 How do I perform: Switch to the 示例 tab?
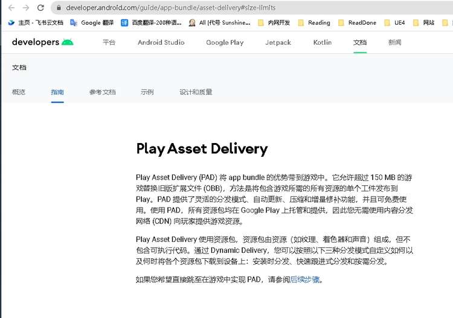(x=147, y=92)
